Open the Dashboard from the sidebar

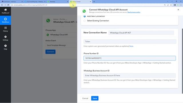tap(5, 11)
